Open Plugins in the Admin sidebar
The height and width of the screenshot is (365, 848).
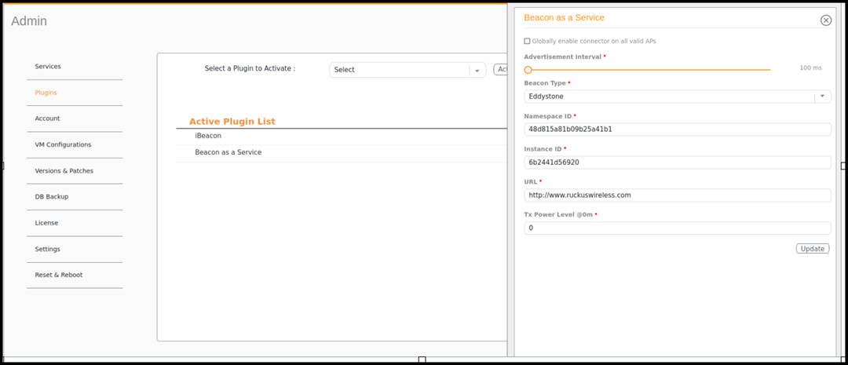46,93
